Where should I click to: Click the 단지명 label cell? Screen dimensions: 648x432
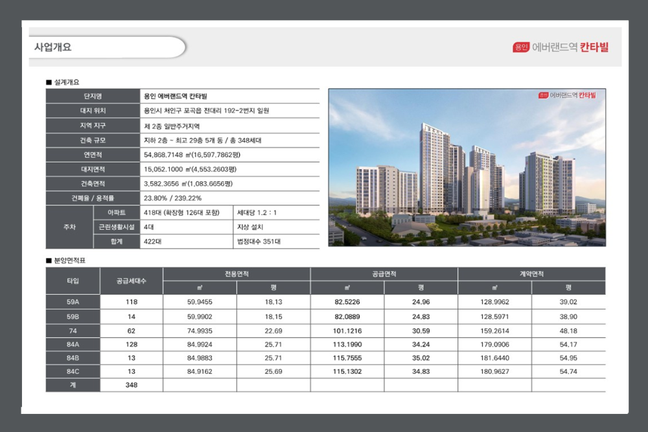click(x=93, y=97)
